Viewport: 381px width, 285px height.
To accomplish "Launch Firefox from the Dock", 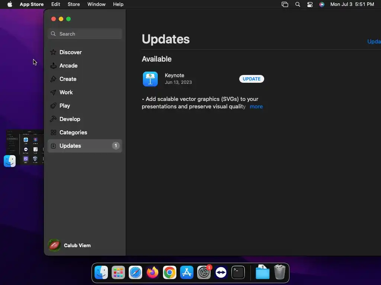I will pos(152,272).
